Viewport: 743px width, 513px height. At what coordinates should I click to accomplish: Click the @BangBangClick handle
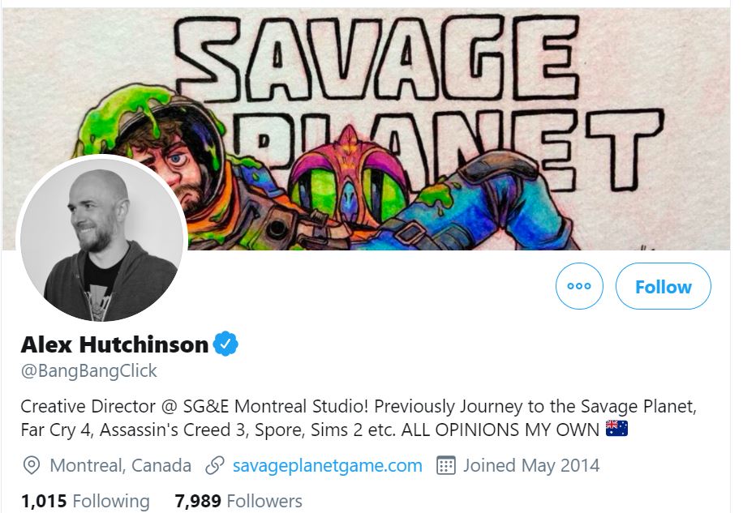pos(89,371)
